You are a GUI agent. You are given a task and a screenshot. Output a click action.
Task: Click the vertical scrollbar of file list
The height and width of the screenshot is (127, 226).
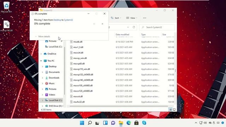(x=176, y=71)
